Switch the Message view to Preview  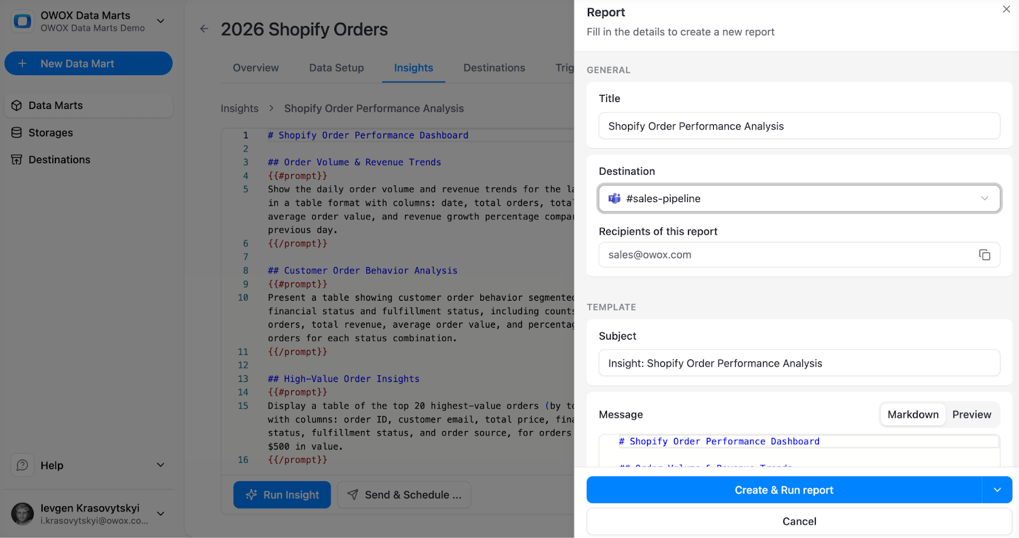coord(971,414)
